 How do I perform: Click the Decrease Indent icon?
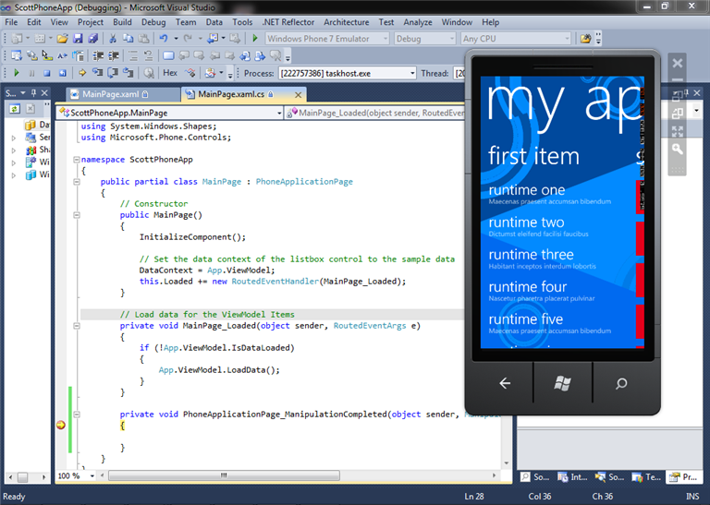[98, 55]
